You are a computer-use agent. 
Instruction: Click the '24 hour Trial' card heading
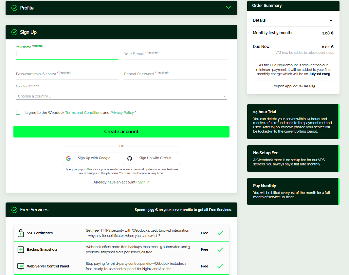pos(265,112)
